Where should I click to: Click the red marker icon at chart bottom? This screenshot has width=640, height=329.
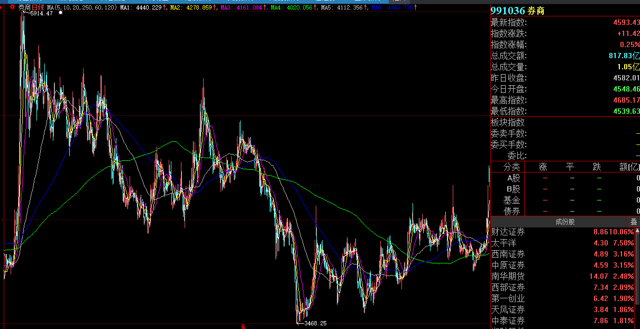(243, 326)
